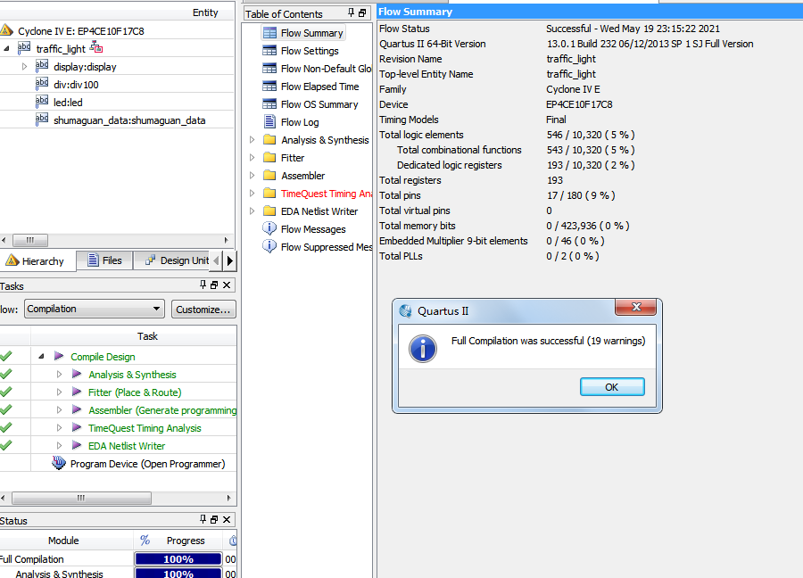Select Fitter (Place & Route) task

pyautogui.click(x=135, y=392)
